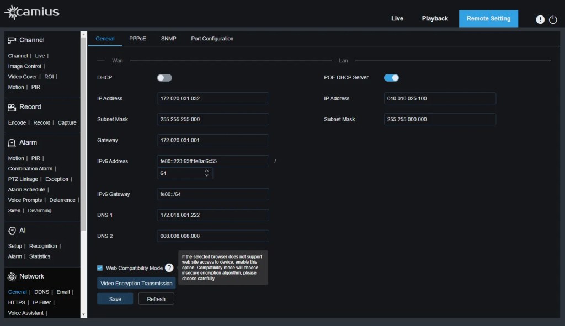This screenshot has height=326, width=565.
Task: Open the Port Configuration tab
Action: pyautogui.click(x=212, y=39)
